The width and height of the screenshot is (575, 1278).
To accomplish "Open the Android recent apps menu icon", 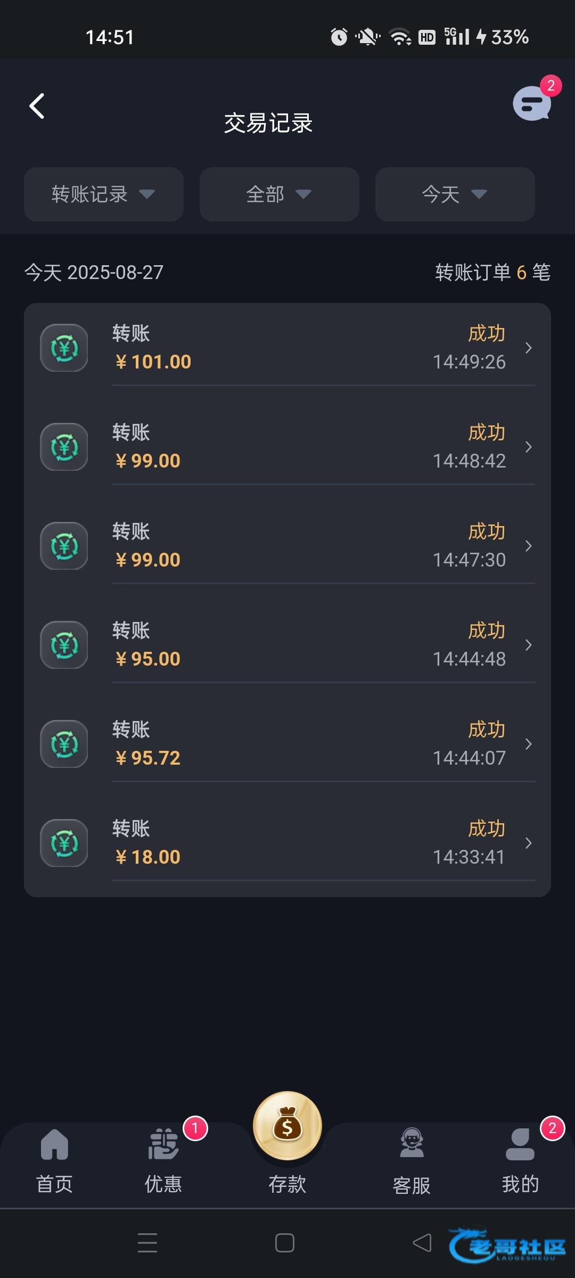I will pos(147,1243).
